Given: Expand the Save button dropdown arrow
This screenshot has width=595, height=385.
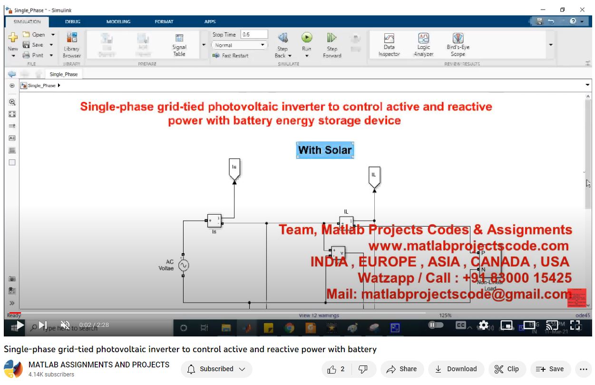Looking at the screenshot, I should pos(51,45).
